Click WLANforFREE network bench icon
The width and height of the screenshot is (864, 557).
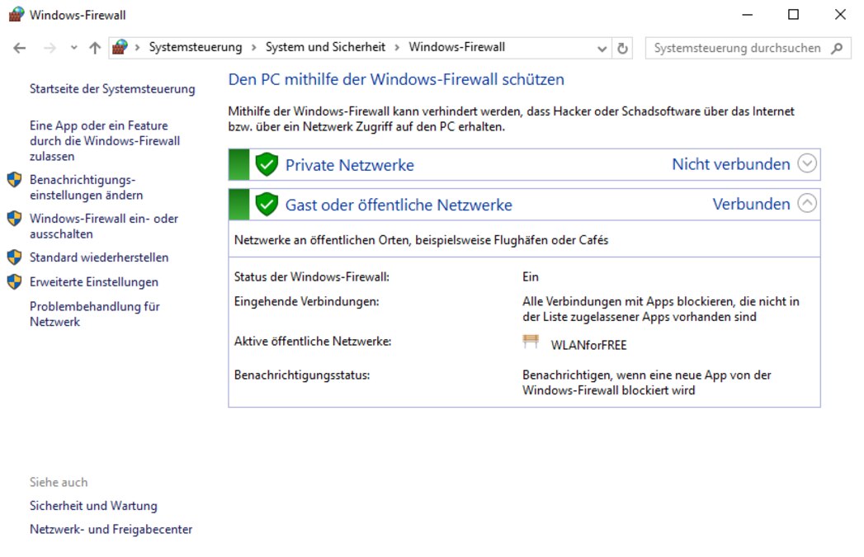pyautogui.click(x=531, y=342)
